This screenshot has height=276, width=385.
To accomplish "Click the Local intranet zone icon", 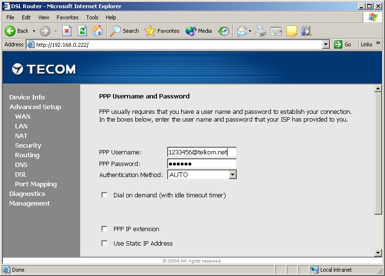I will click(x=314, y=270).
